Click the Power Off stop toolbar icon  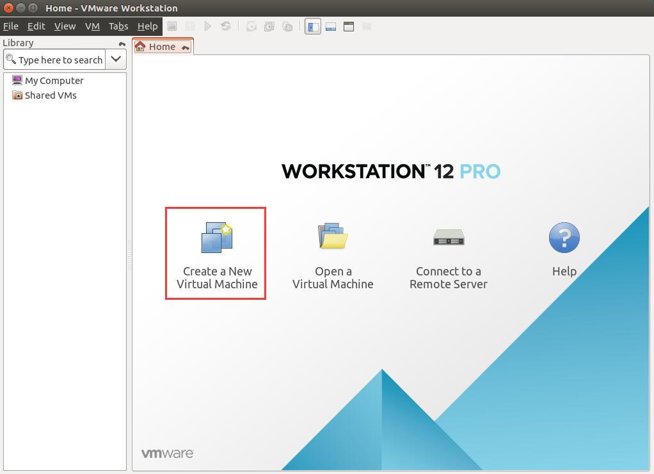pos(172,26)
